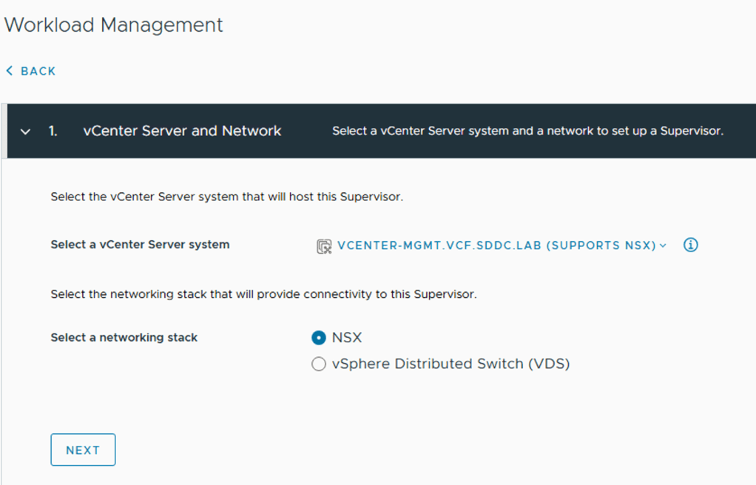Click the 'Select a networking stack' label
The image size is (756, 485).
pos(124,337)
